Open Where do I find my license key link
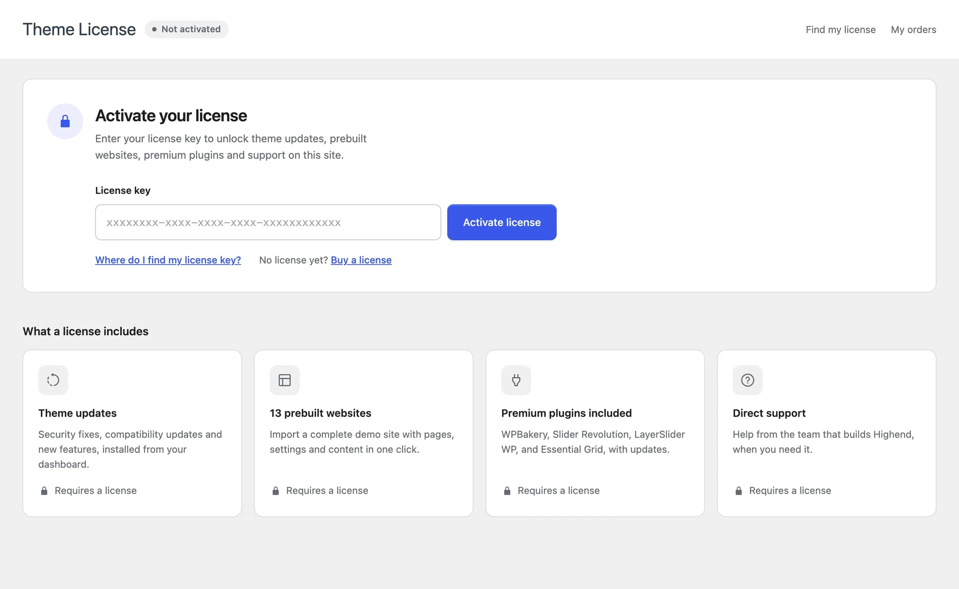Screen dimensions: 959x589 click(168, 260)
